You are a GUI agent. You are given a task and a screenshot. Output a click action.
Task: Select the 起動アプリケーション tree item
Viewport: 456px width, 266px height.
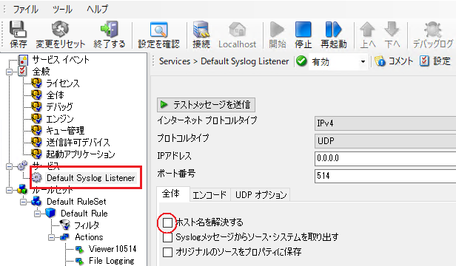(x=81, y=154)
